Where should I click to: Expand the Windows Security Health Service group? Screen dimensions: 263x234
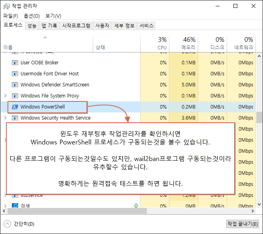(6, 118)
